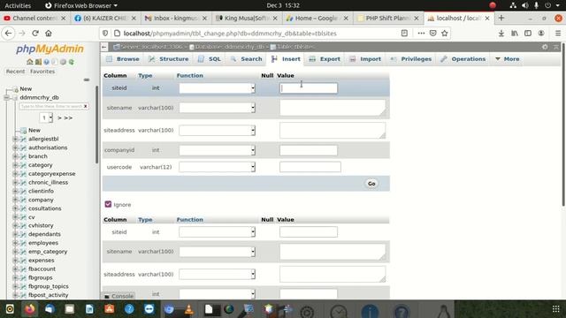Open the SQL tab

pos(210,59)
